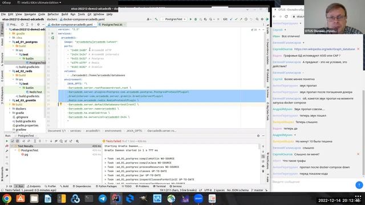This screenshot has height=205, width=365.
Task: Rerun tests using Run panel play icon
Action: click(x=7, y=141)
